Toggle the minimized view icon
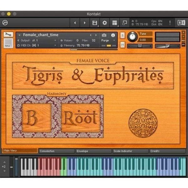Viewport: 188px width, 188px height. point(125,23)
